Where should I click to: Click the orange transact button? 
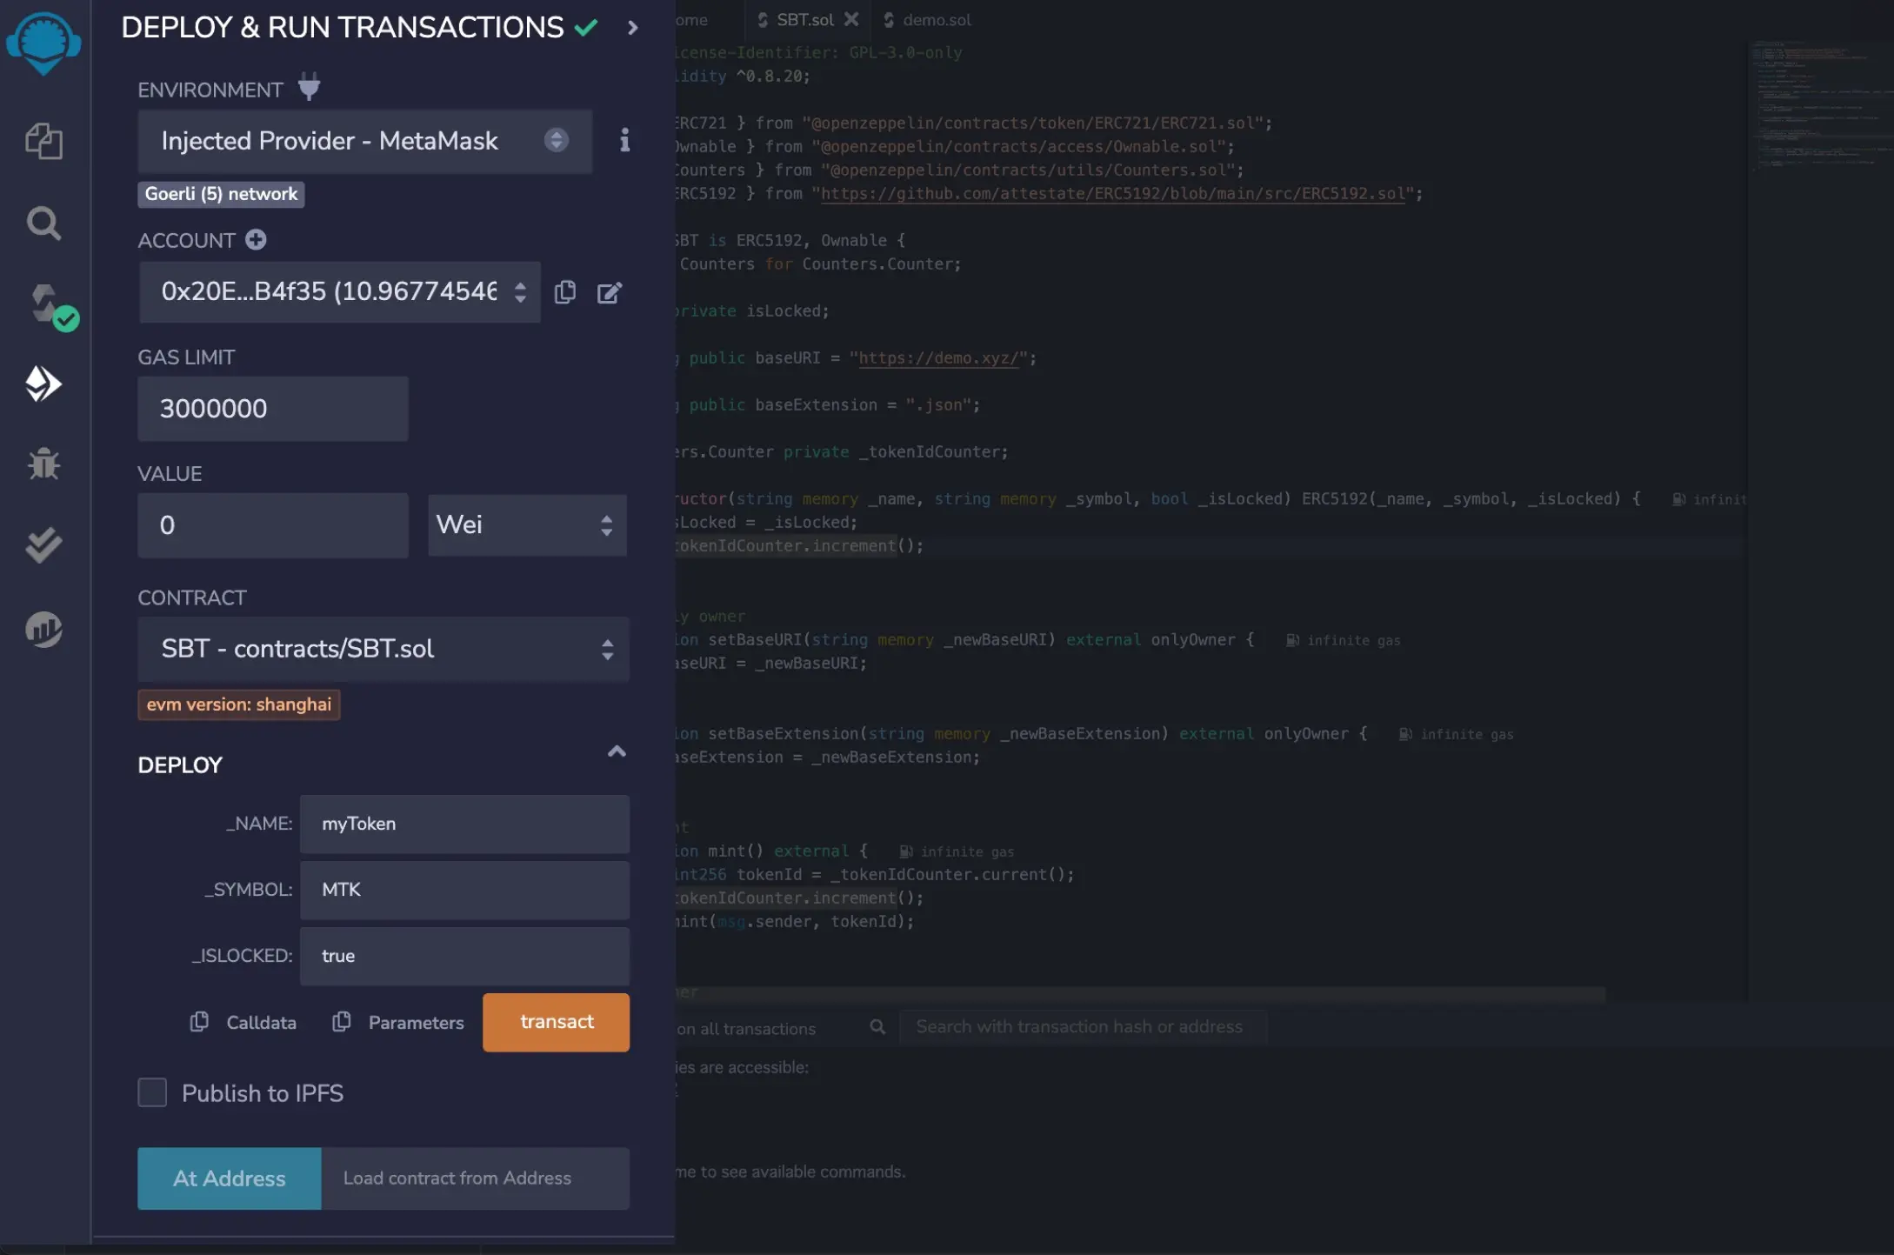[556, 1022]
